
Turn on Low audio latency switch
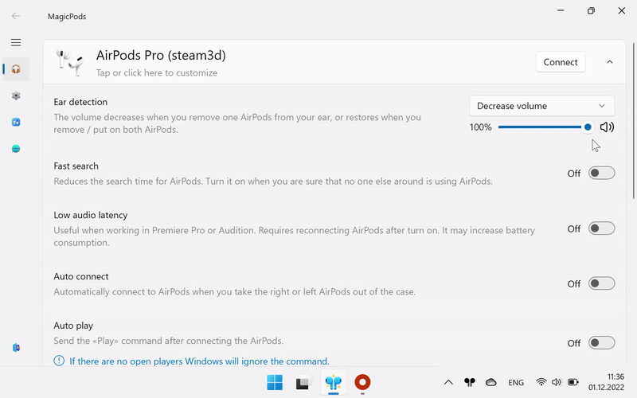pos(601,228)
